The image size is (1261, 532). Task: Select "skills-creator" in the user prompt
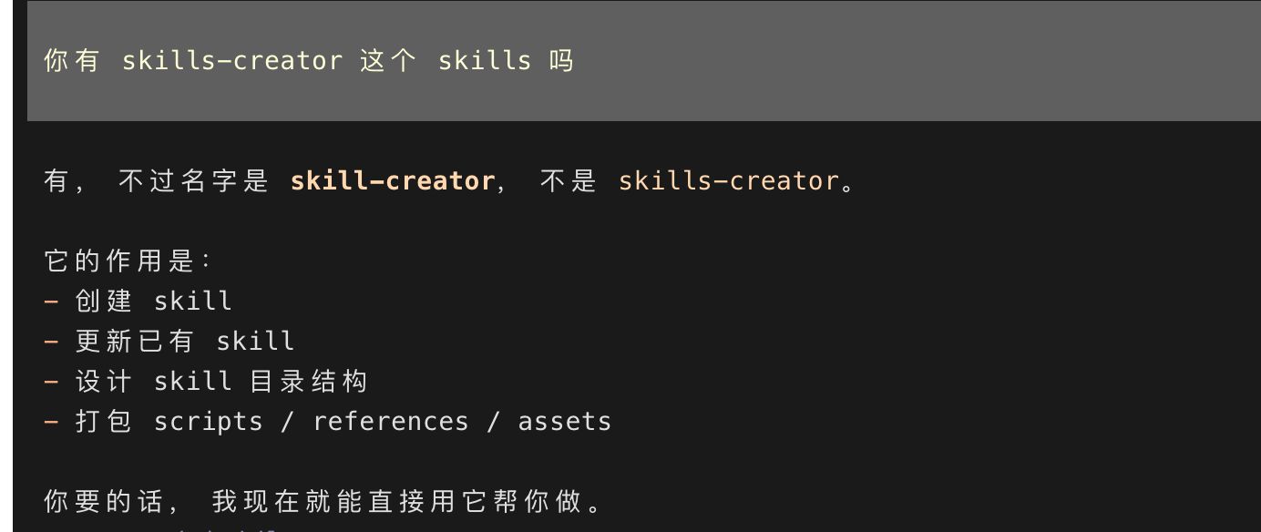[232, 61]
